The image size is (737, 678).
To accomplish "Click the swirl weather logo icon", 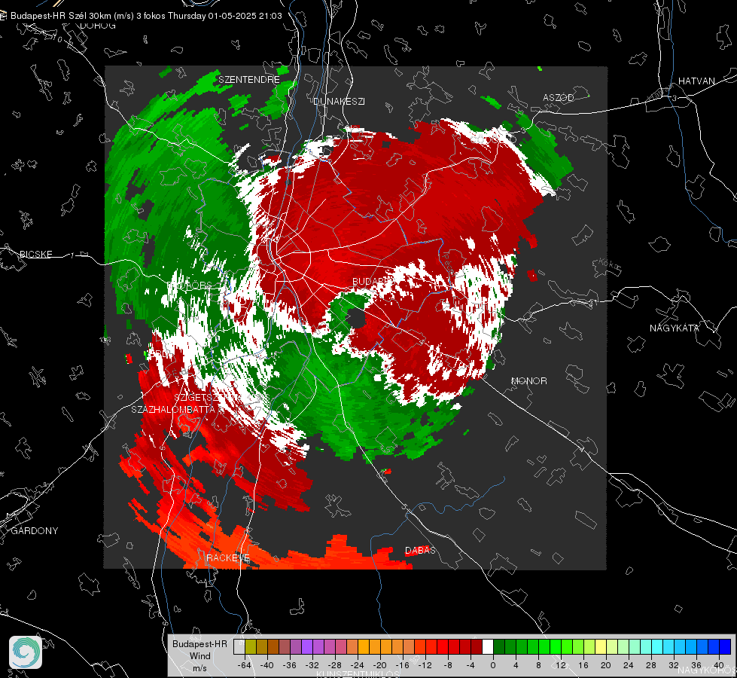I will point(26,652).
